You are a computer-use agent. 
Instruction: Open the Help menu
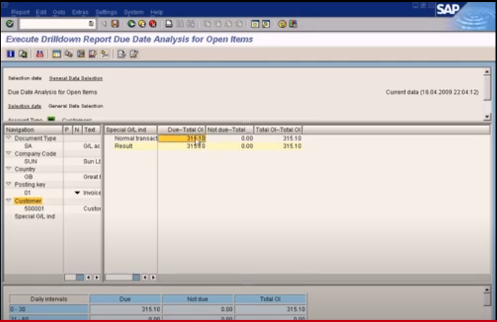tap(157, 13)
